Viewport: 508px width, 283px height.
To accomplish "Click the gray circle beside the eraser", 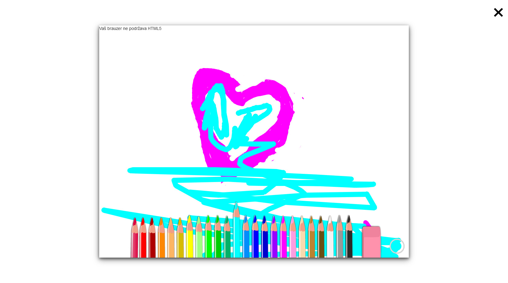I will (397, 246).
